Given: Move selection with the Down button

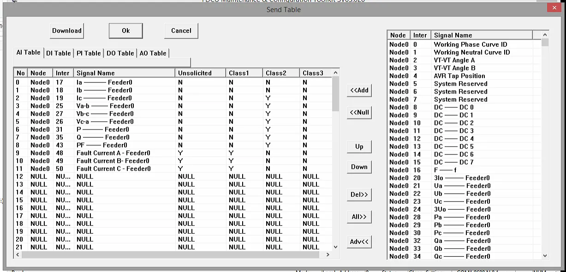Looking at the screenshot, I should coord(359,167).
